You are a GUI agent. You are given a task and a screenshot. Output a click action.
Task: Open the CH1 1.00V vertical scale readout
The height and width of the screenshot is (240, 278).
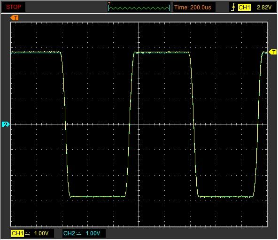click(41, 233)
